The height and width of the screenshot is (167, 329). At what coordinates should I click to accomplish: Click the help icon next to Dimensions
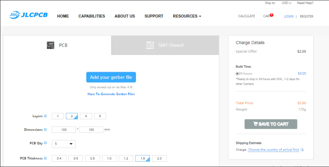[45, 130]
